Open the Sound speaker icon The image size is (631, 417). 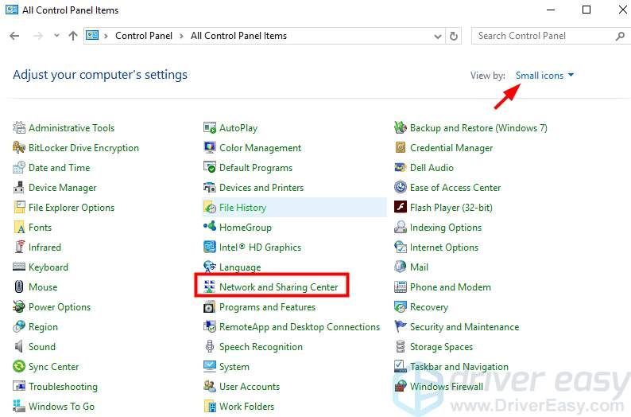click(x=19, y=346)
